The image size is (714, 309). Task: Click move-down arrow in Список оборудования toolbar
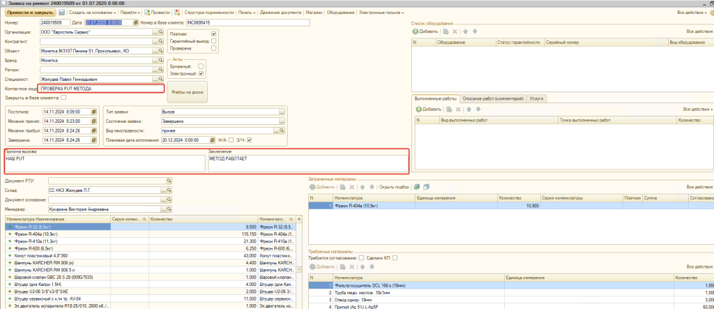pyautogui.click(x=475, y=31)
